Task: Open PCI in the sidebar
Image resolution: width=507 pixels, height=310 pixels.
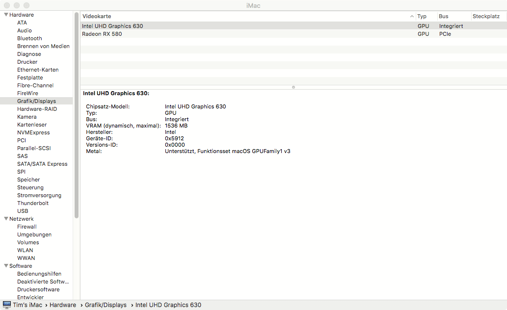Action: coord(21,140)
